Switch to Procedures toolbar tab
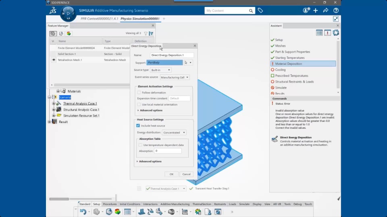 tap(110, 204)
